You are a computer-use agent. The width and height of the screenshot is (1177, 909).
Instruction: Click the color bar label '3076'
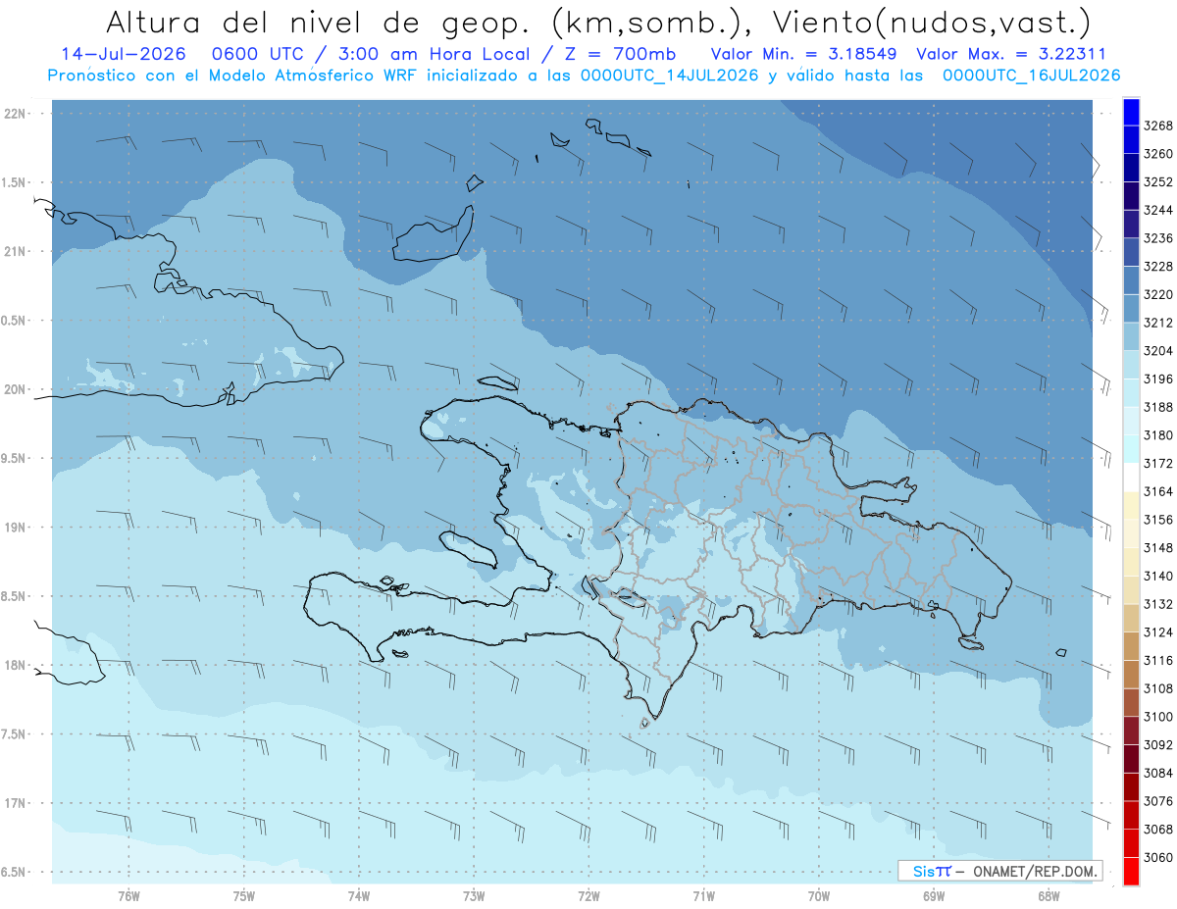[1157, 801]
